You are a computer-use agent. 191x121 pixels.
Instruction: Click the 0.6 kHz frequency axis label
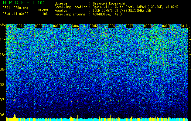(3, 115)
